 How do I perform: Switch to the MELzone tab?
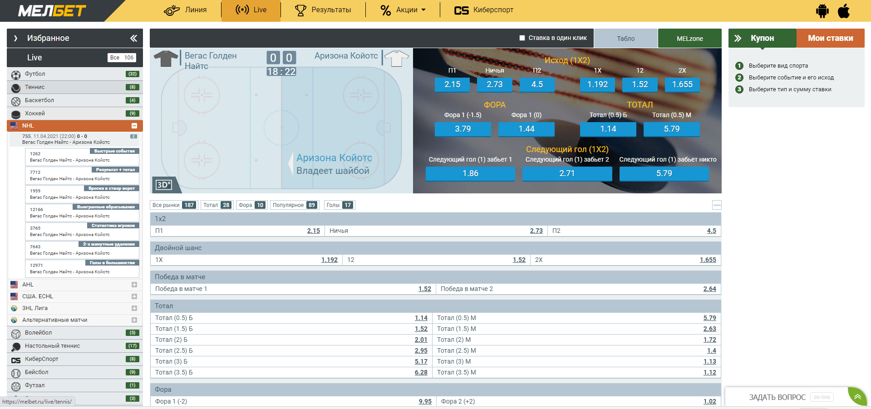pyautogui.click(x=689, y=39)
